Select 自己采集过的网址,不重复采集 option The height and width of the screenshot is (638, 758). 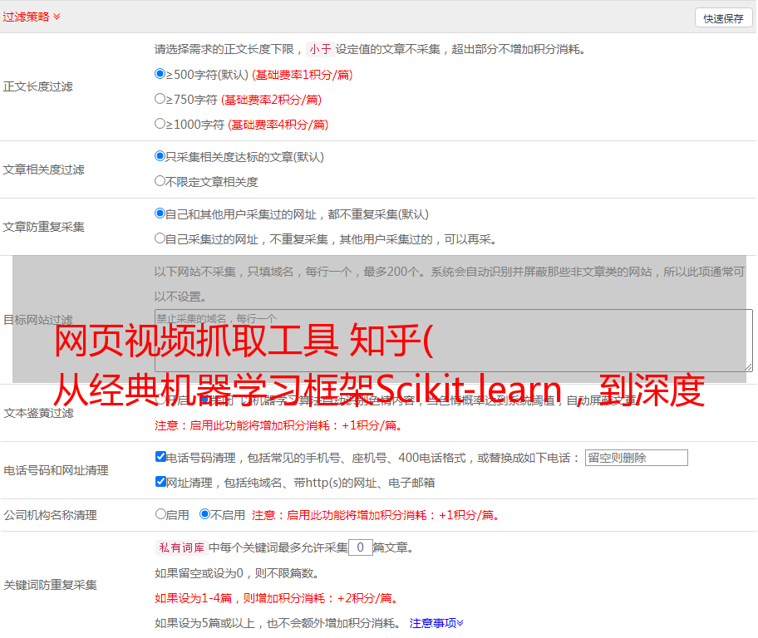coord(160,238)
